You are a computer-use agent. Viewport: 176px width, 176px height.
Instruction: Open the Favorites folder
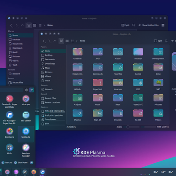(x=118, y=69)
